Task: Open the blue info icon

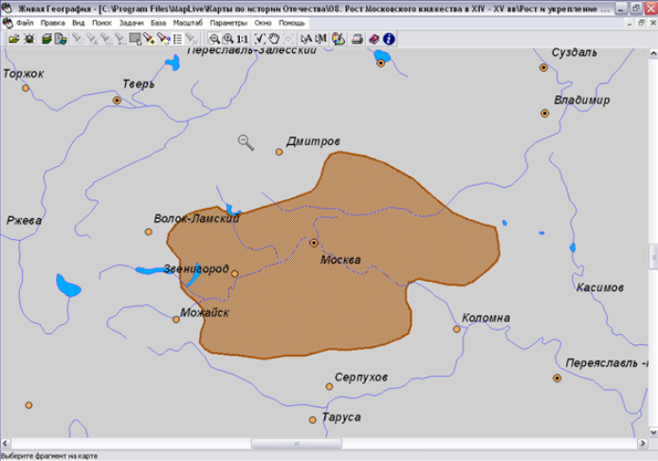Action: 389,39
